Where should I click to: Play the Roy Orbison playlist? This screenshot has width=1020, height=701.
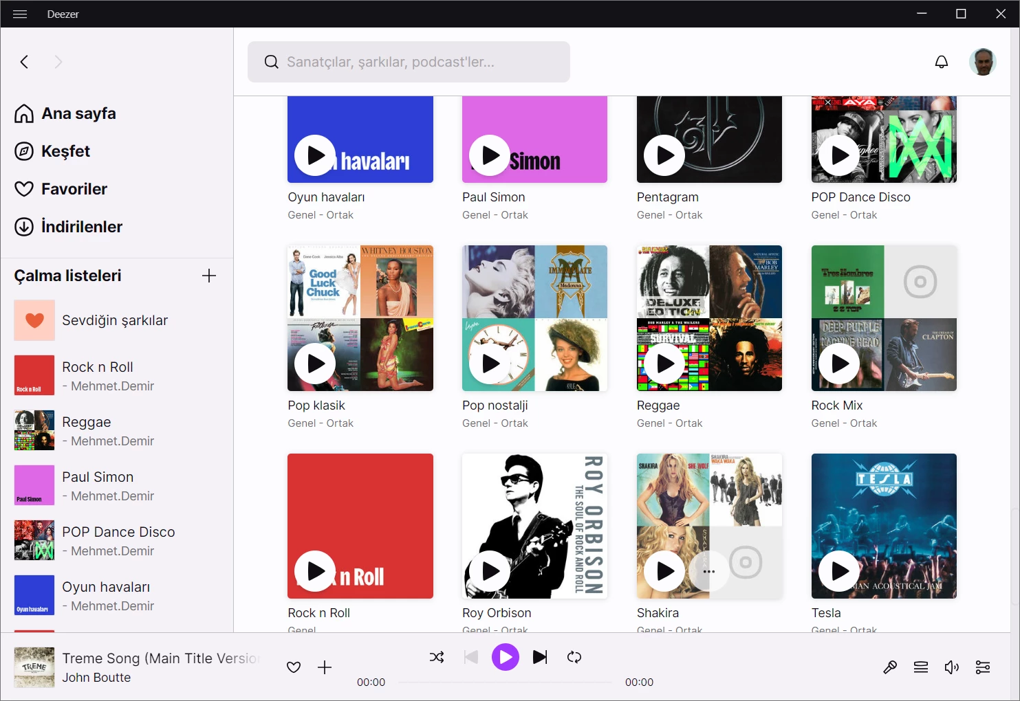tap(490, 571)
